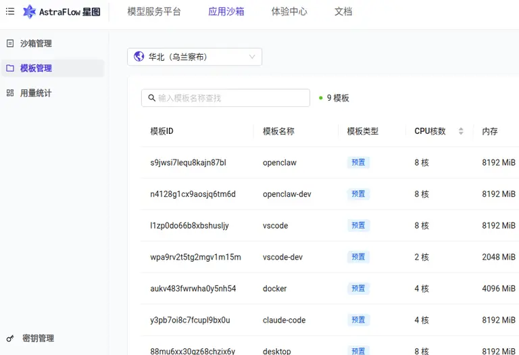Image resolution: width=519 pixels, height=355 pixels.
Task: Click the vscode-dev template name
Action: point(282,257)
